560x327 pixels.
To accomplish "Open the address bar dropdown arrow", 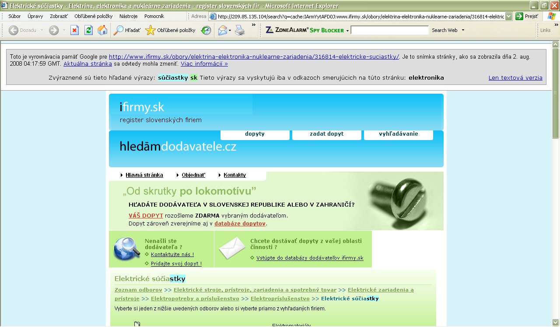I will pyautogui.click(x=508, y=17).
